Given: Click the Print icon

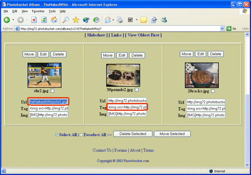Looking at the screenshot, I should [120, 20].
